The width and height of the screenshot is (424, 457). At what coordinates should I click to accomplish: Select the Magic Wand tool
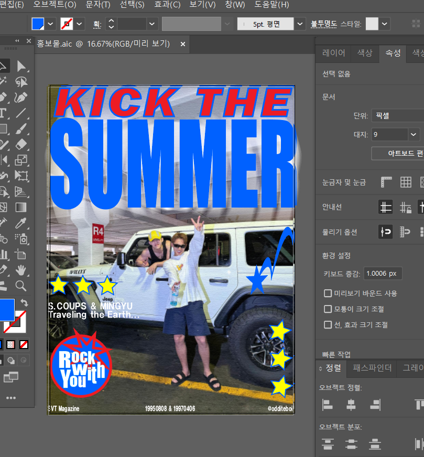(3, 82)
